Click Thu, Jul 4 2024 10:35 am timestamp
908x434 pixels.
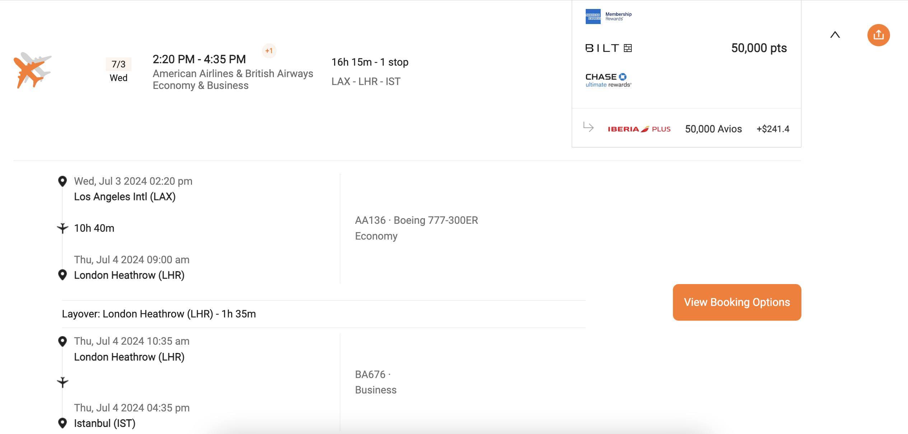[x=132, y=341]
